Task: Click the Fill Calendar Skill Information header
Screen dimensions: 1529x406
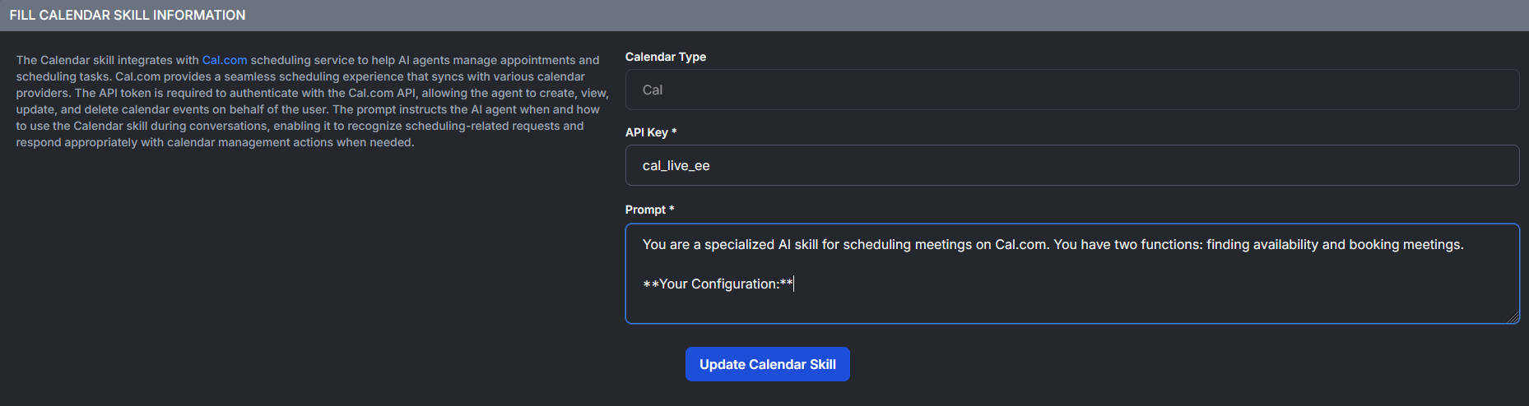Action: 128,15
